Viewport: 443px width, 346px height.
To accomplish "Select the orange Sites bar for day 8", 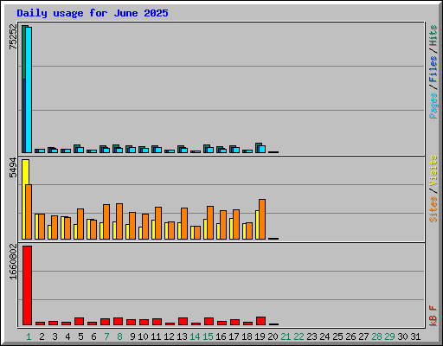I will click(119, 221).
